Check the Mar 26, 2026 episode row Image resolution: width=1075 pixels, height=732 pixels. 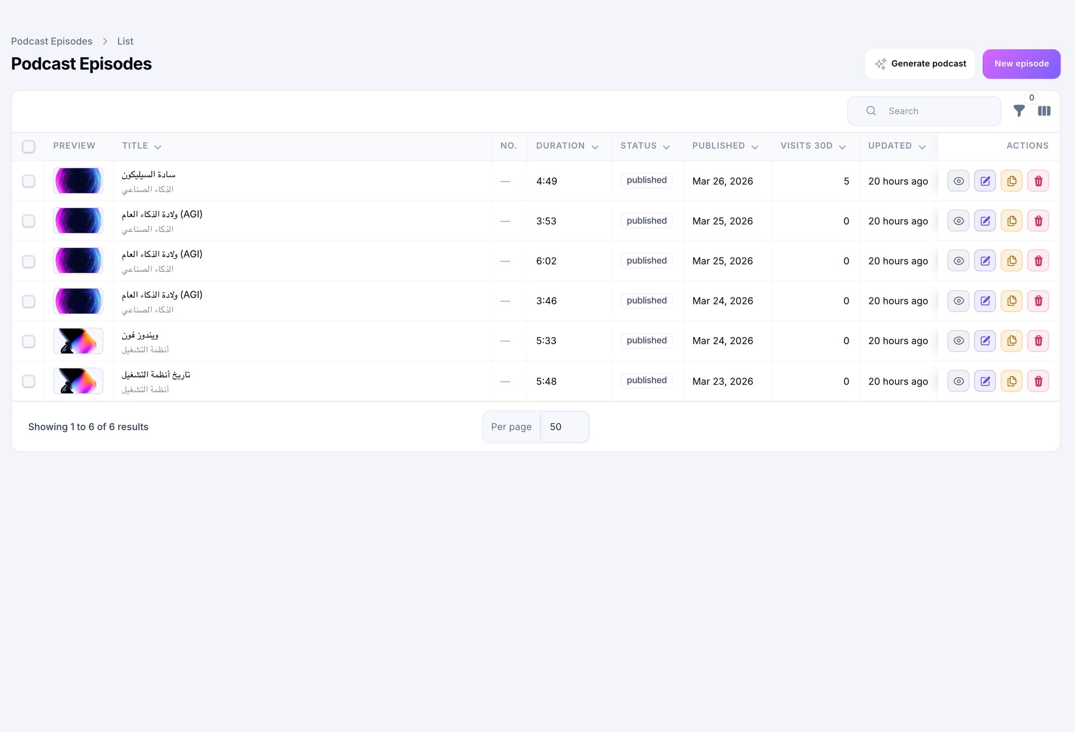tap(29, 181)
